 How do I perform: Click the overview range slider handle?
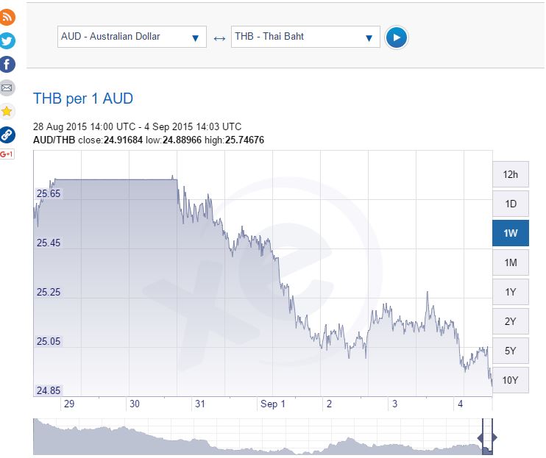click(x=487, y=437)
